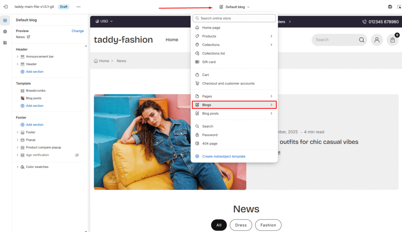Choose Blogs from the template menu
Screen dimensions: 402x232
tap(234, 105)
